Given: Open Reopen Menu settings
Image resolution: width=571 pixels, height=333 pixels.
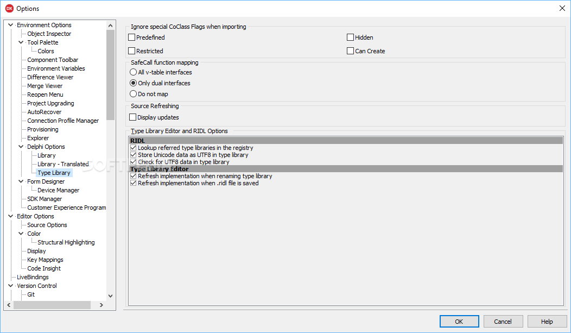Looking at the screenshot, I should point(45,95).
